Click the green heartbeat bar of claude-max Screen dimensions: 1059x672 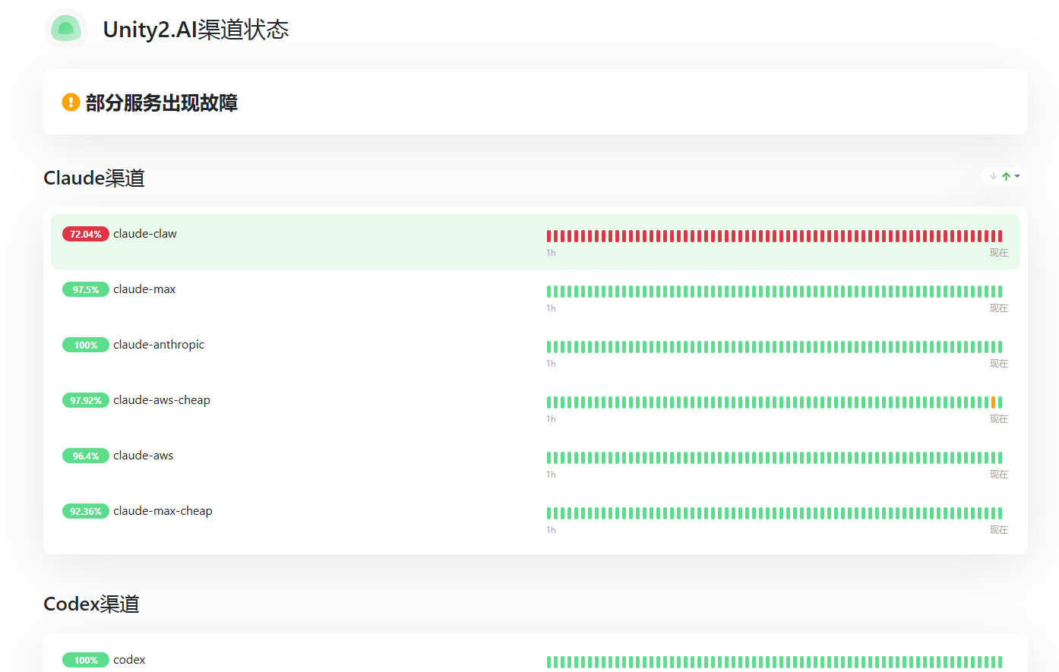(775, 292)
